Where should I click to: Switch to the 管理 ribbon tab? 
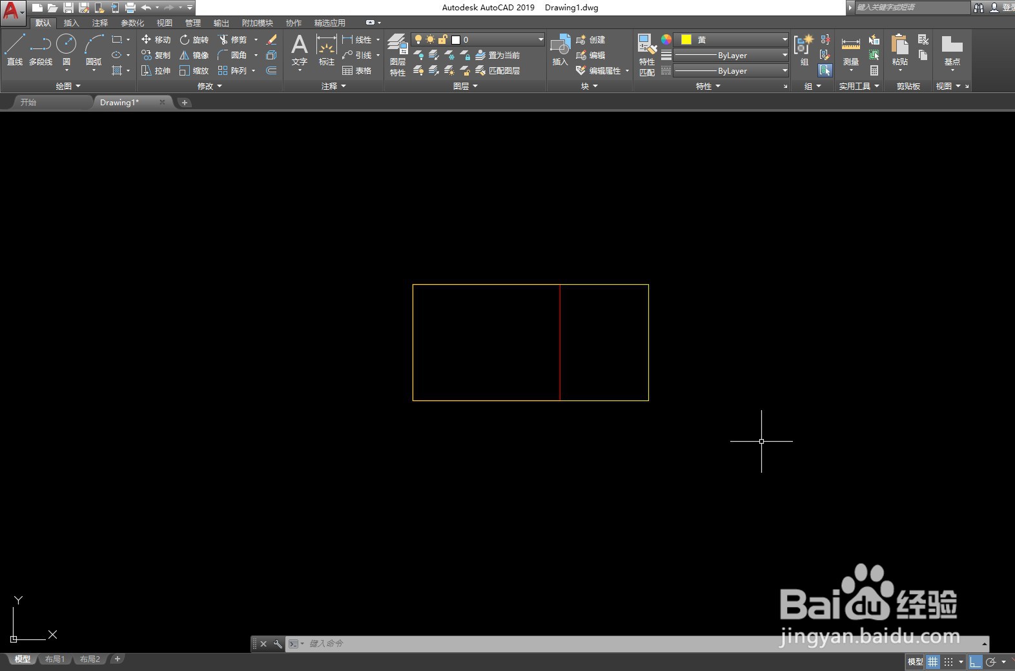coord(193,23)
